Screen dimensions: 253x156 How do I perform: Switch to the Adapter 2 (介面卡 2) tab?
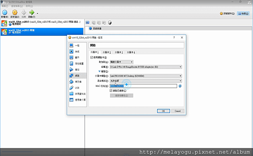[x=107, y=52]
